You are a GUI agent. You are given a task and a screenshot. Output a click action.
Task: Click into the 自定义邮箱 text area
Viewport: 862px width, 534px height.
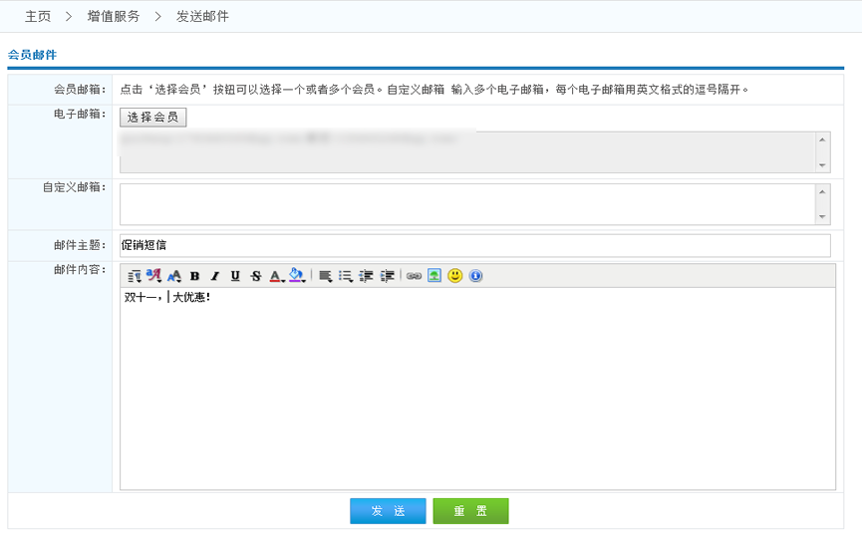coord(467,204)
